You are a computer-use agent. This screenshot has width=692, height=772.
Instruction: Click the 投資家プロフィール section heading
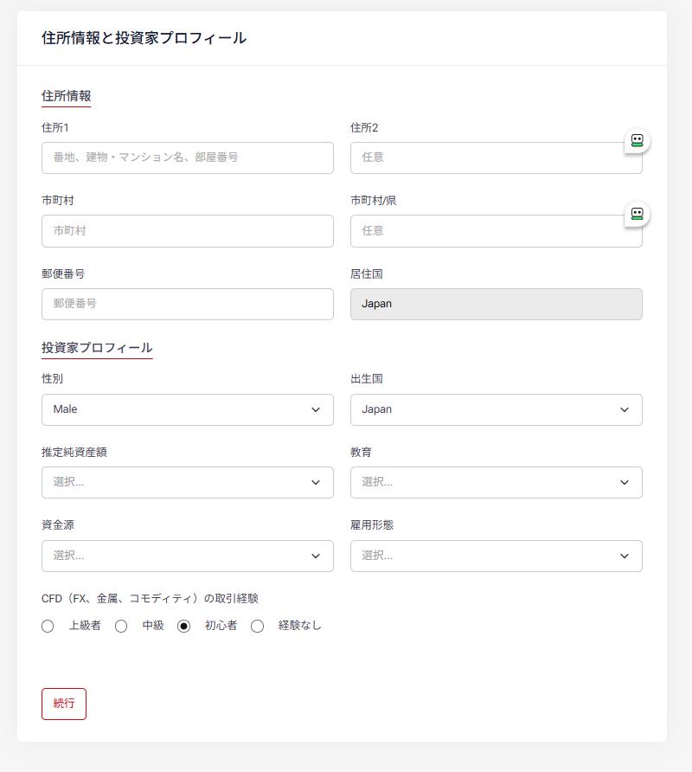click(x=97, y=348)
